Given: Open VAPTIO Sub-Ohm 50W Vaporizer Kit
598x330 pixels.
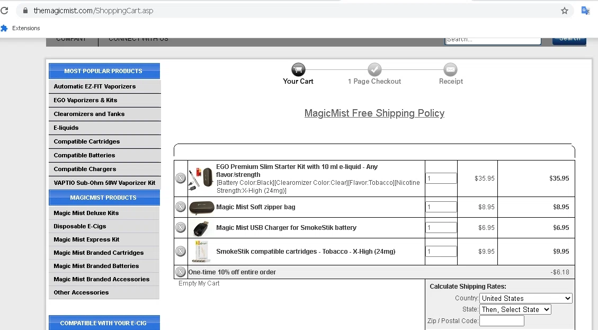Looking at the screenshot, I should tap(104, 183).
